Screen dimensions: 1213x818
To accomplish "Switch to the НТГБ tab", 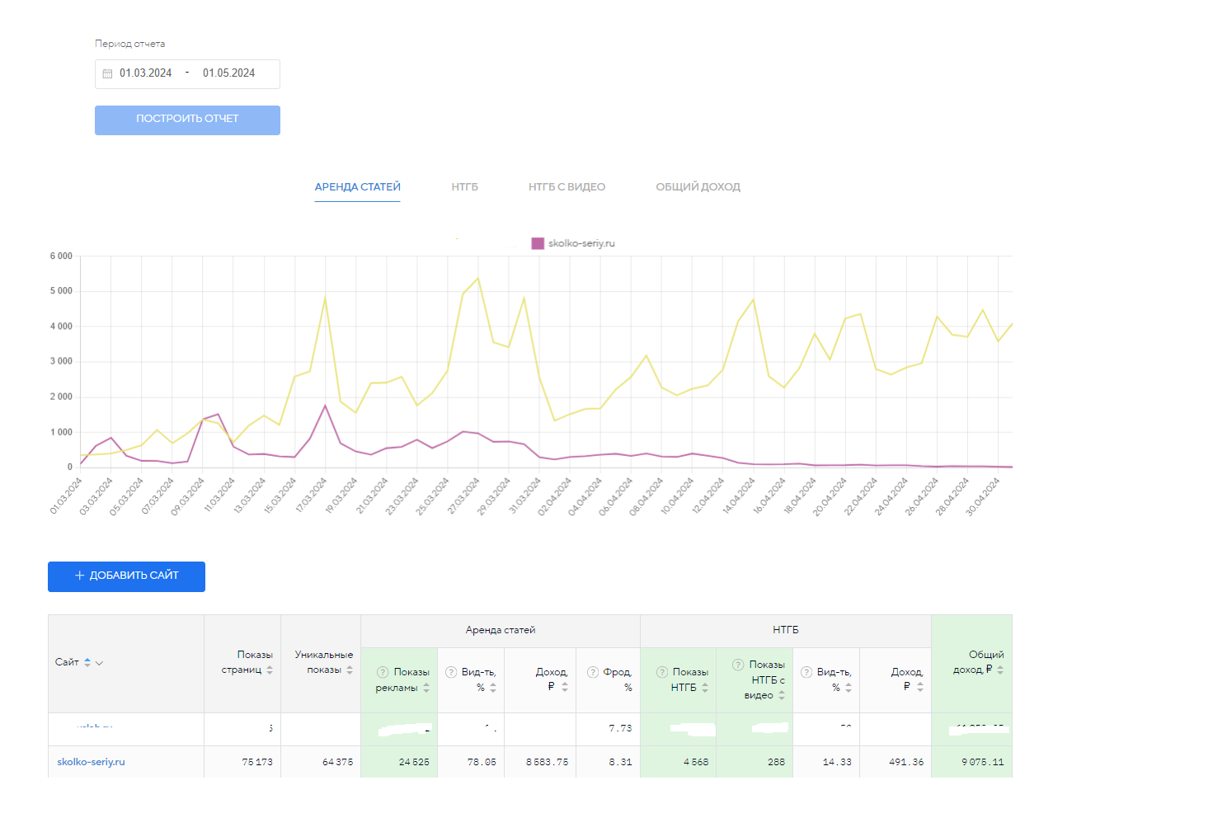I will (464, 187).
